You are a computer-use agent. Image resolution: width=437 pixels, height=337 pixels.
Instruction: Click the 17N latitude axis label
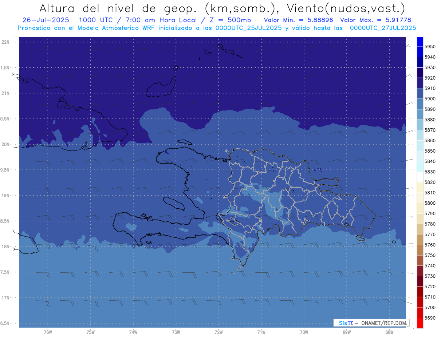click(x=6, y=298)
